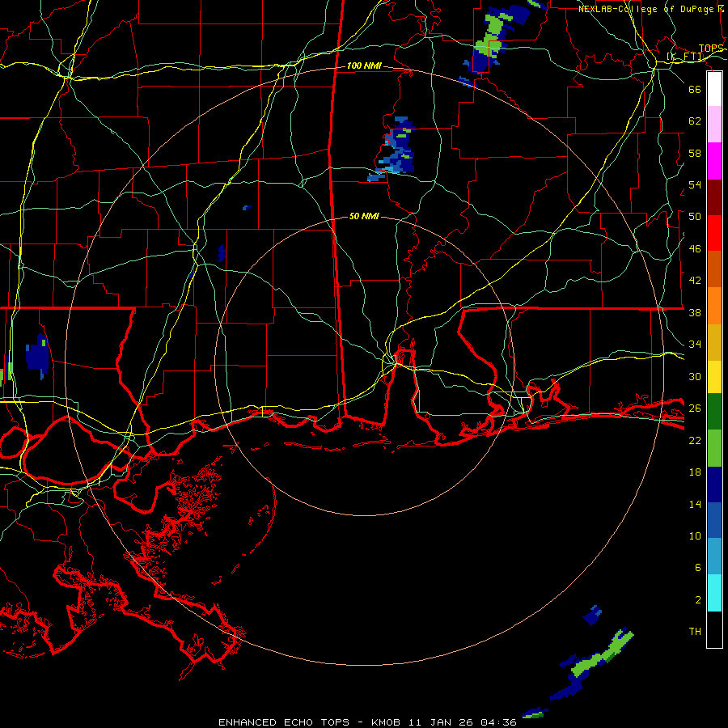Click the '50 NMI' range ring label
This screenshot has width=728, height=728.
click(x=364, y=216)
